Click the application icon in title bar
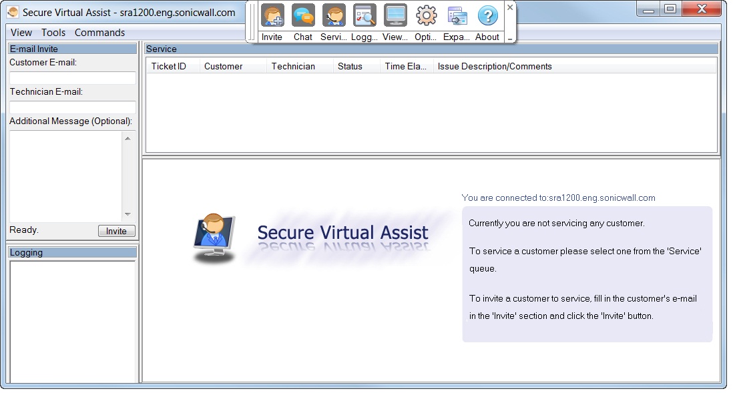The height and width of the screenshot is (393, 733). pos(13,13)
